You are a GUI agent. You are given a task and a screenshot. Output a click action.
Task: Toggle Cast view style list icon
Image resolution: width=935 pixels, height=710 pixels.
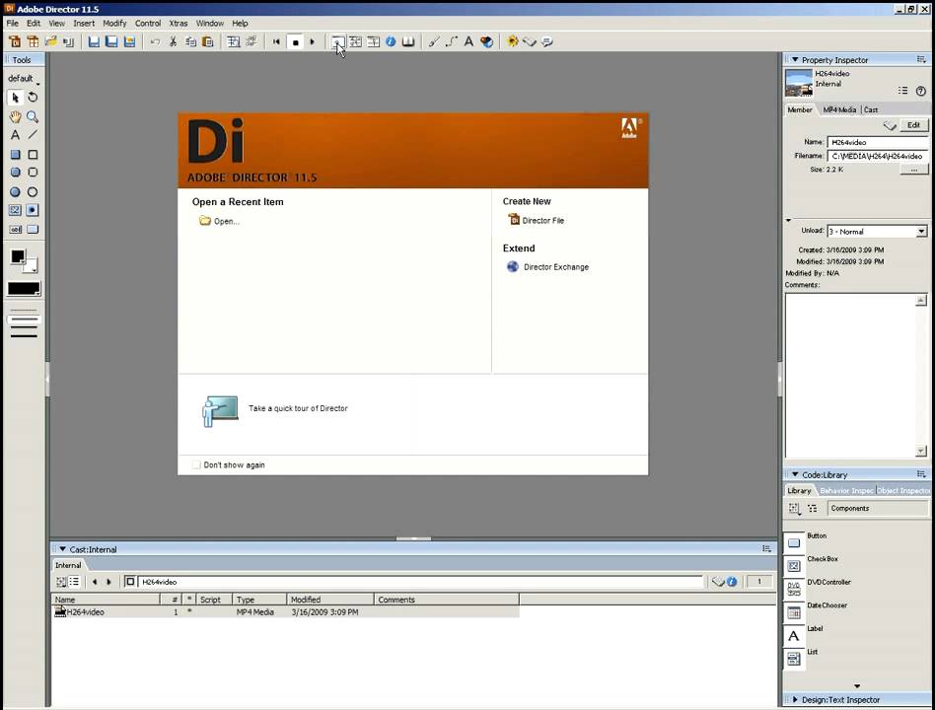tap(74, 581)
